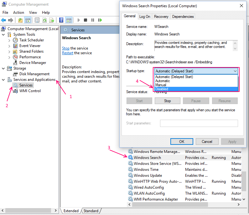
Task: Switch to the Extended view tab
Action: click(71, 211)
